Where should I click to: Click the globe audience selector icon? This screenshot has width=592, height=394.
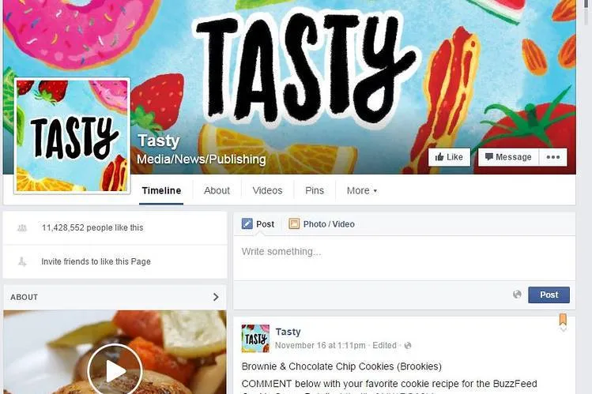(x=517, y=295)
